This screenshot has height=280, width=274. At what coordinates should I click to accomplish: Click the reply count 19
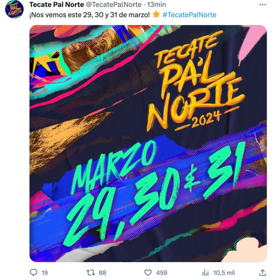click(x=45, y=273)
